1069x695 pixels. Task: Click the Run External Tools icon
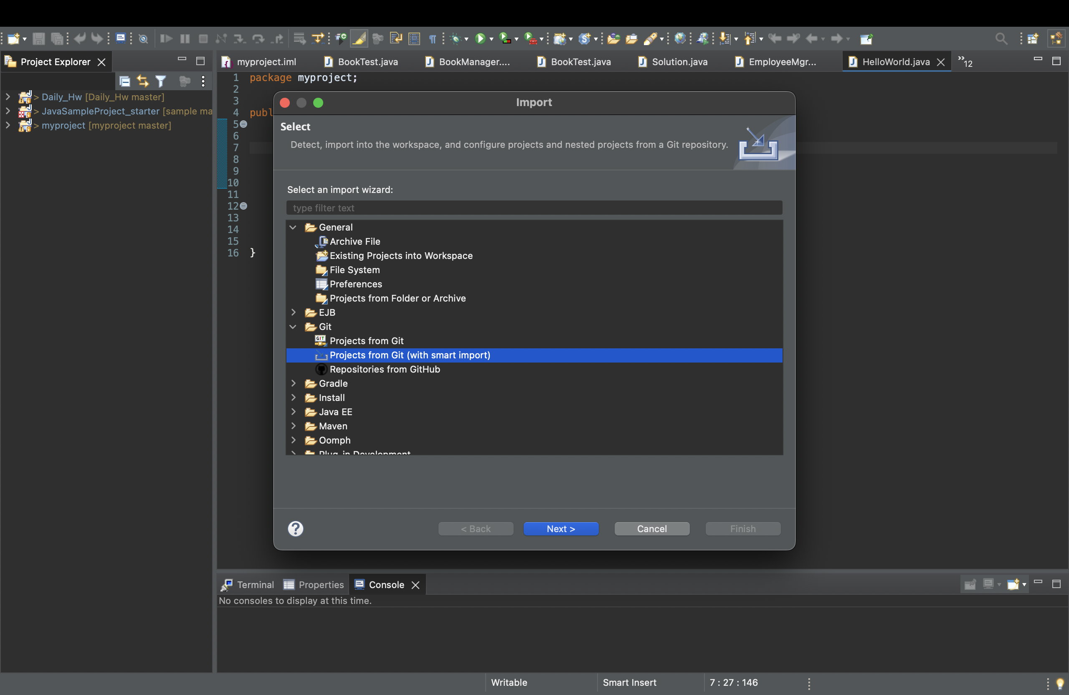(x=530, y=39)
